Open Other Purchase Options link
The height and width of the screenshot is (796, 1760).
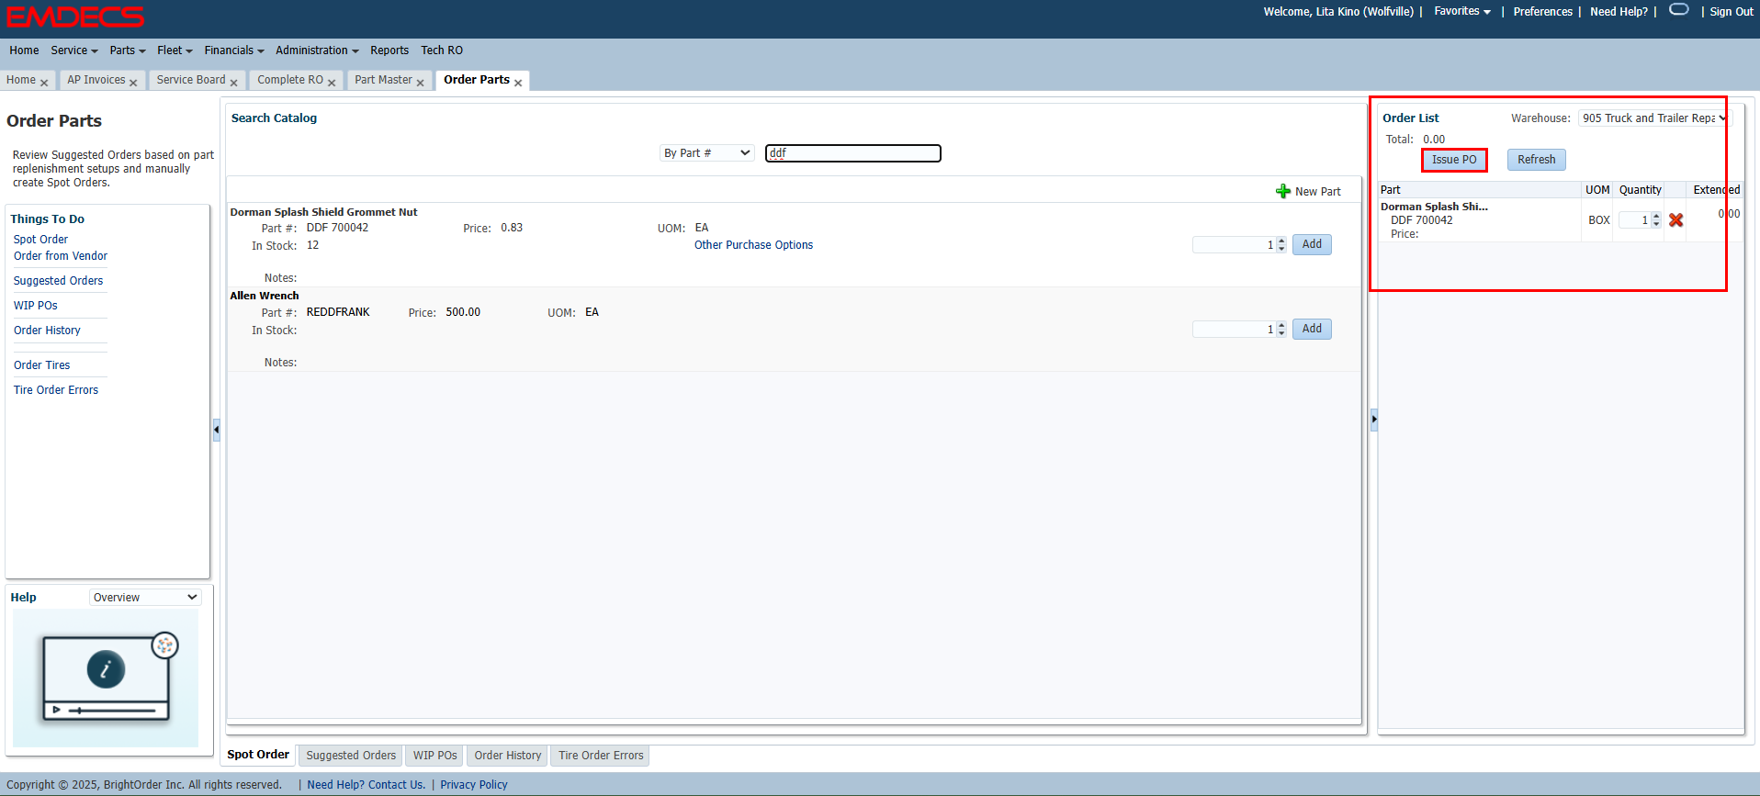(753, 245)
